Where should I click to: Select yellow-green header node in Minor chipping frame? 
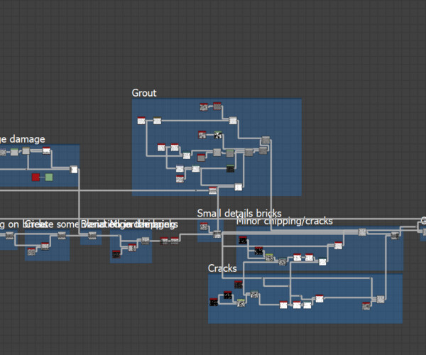click(x=269, y=257)
